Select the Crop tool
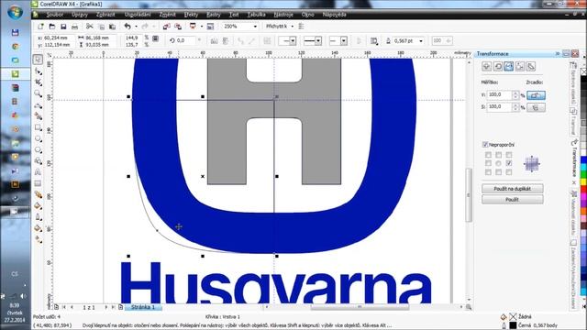 [x=38, y=82]
